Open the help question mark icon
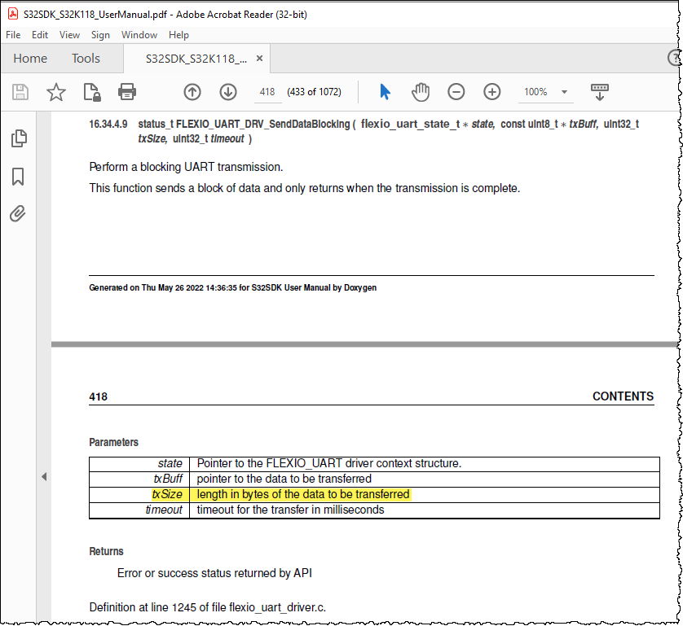The width and height of the screenshot is (683, 626). tap(674, 58)
